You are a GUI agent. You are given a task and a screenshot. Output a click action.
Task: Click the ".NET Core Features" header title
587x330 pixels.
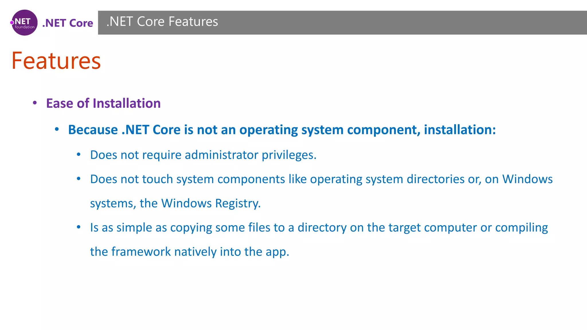[x=162, y=22]
